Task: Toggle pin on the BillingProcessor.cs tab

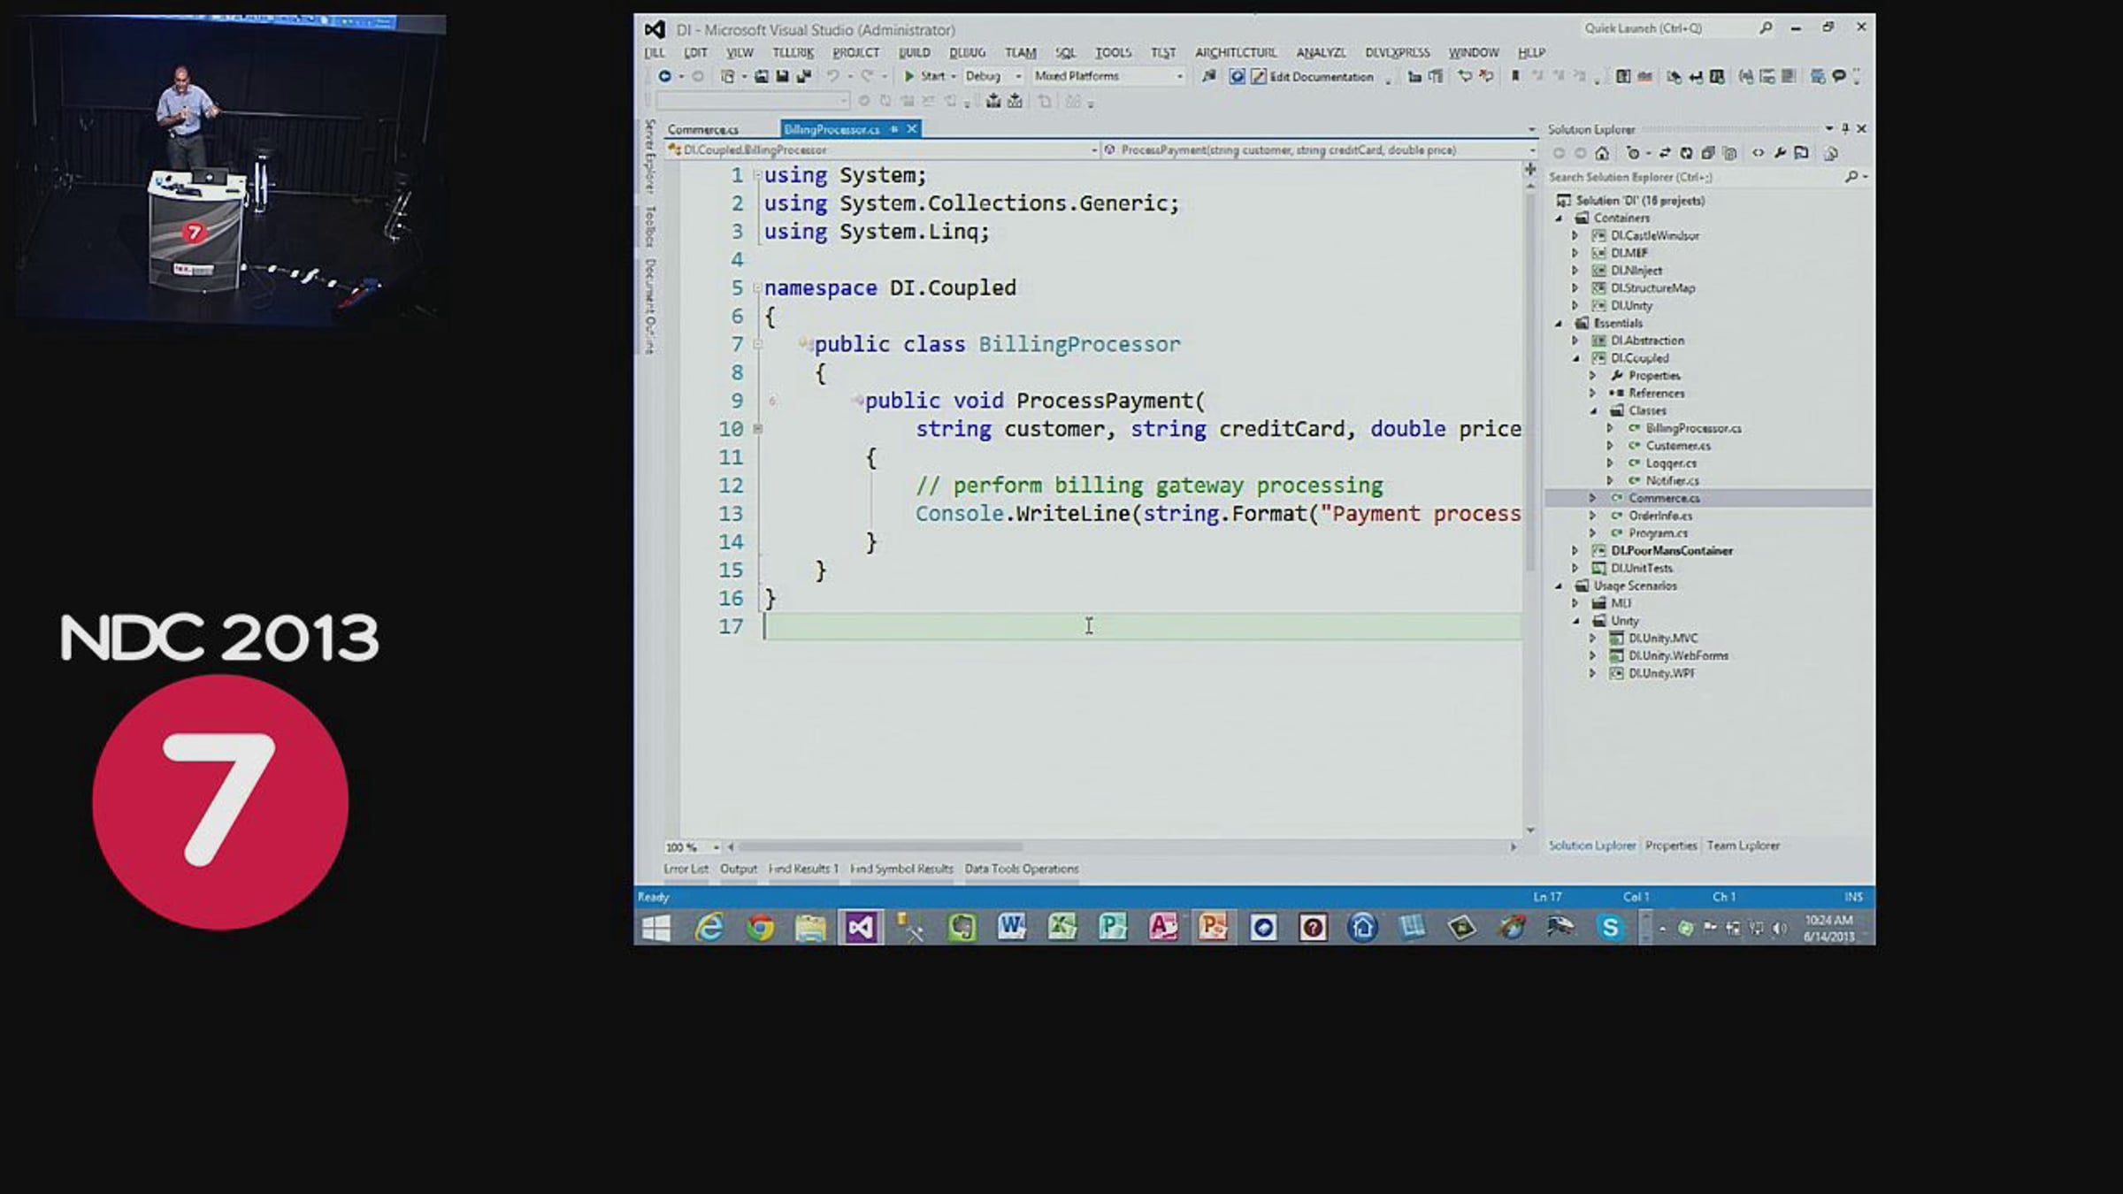Action: pyautogui.click(x=894, y=129)
